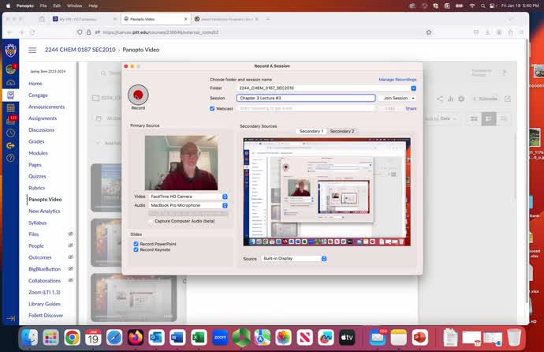Open Panopto app in the dock
This screenshot has width=544, height=352.
pyautogui.click(x=241, y=338)
